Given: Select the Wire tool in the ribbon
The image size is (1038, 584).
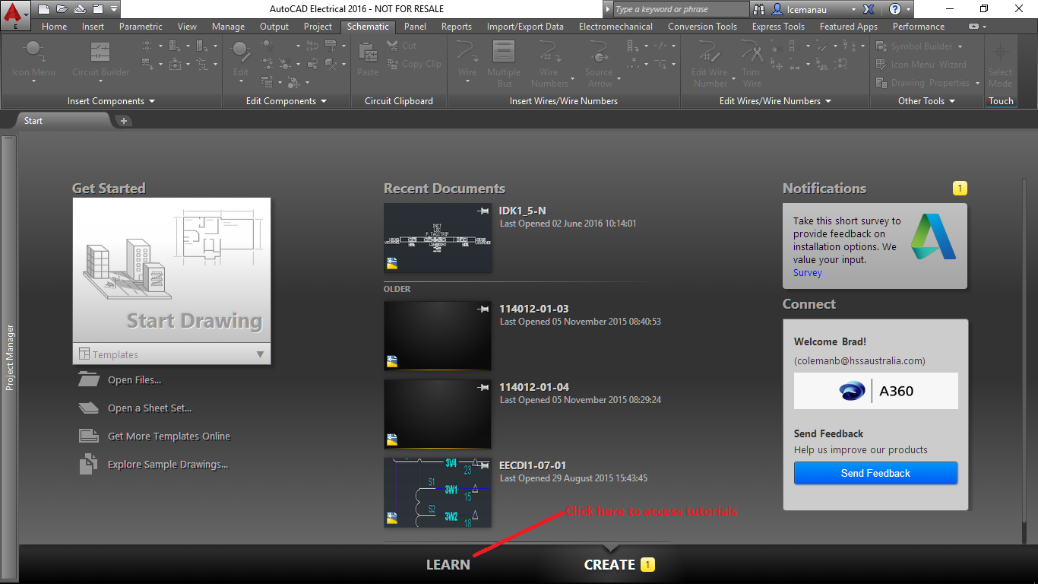Looking at the screenshot, I should pos(467,61).
